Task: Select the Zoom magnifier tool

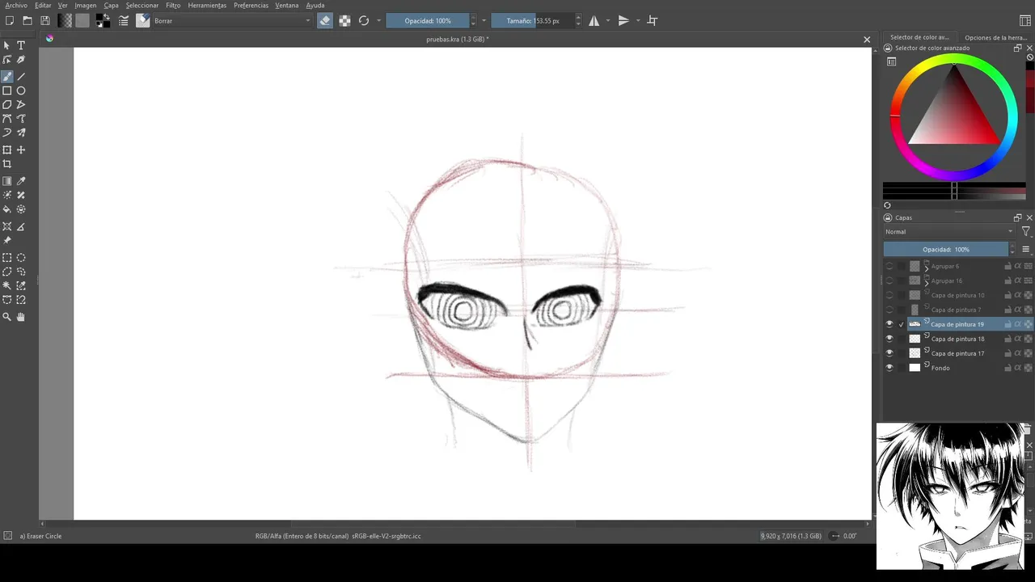Action: click(7, 317)
